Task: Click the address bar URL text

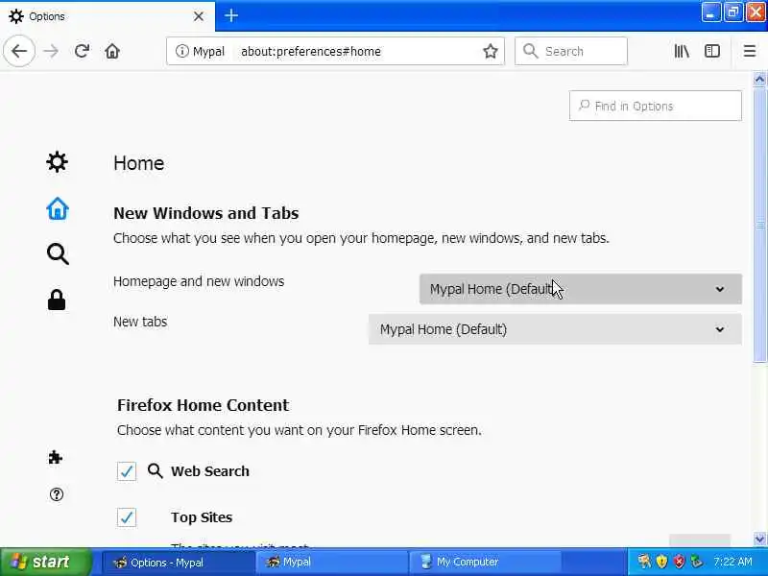Action: (x=310, y=52)
